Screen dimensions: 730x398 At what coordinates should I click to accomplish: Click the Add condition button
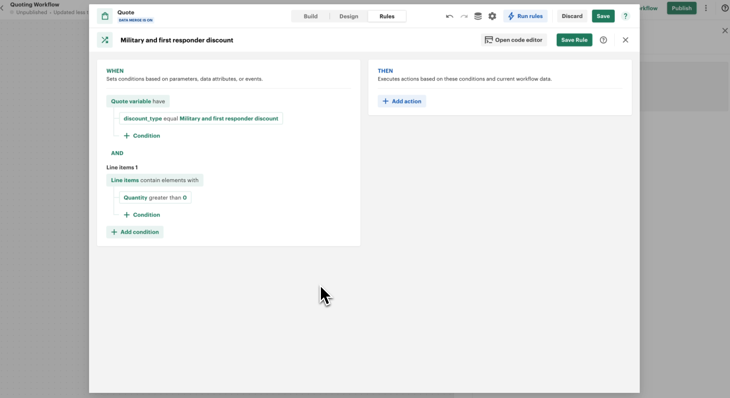pos(135,232)
